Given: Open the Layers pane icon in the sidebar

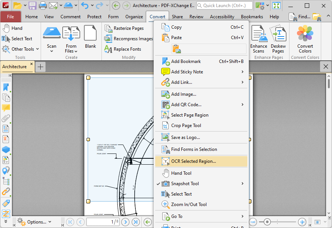Looking at the screenshot, I should [x=6, y=149].
